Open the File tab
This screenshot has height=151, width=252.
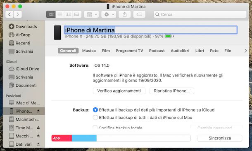click(228, 51)
